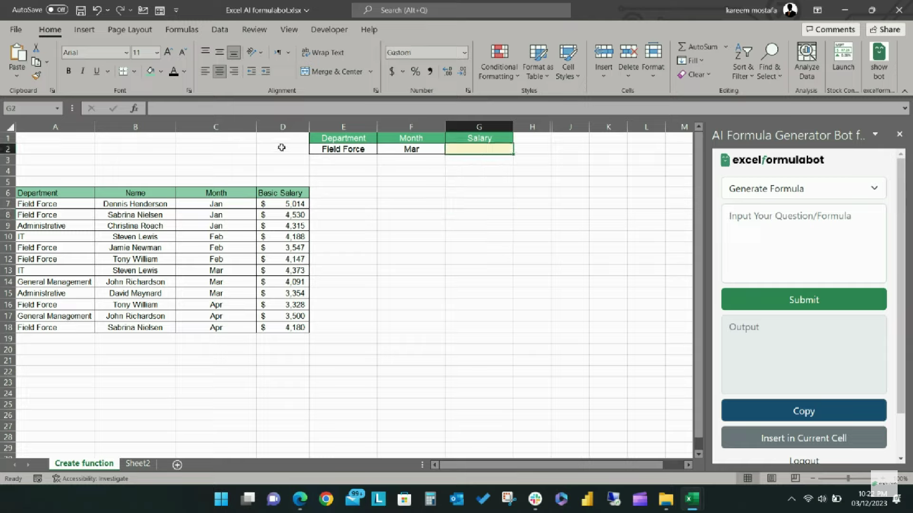Click the Copy button

click(803, 411)
